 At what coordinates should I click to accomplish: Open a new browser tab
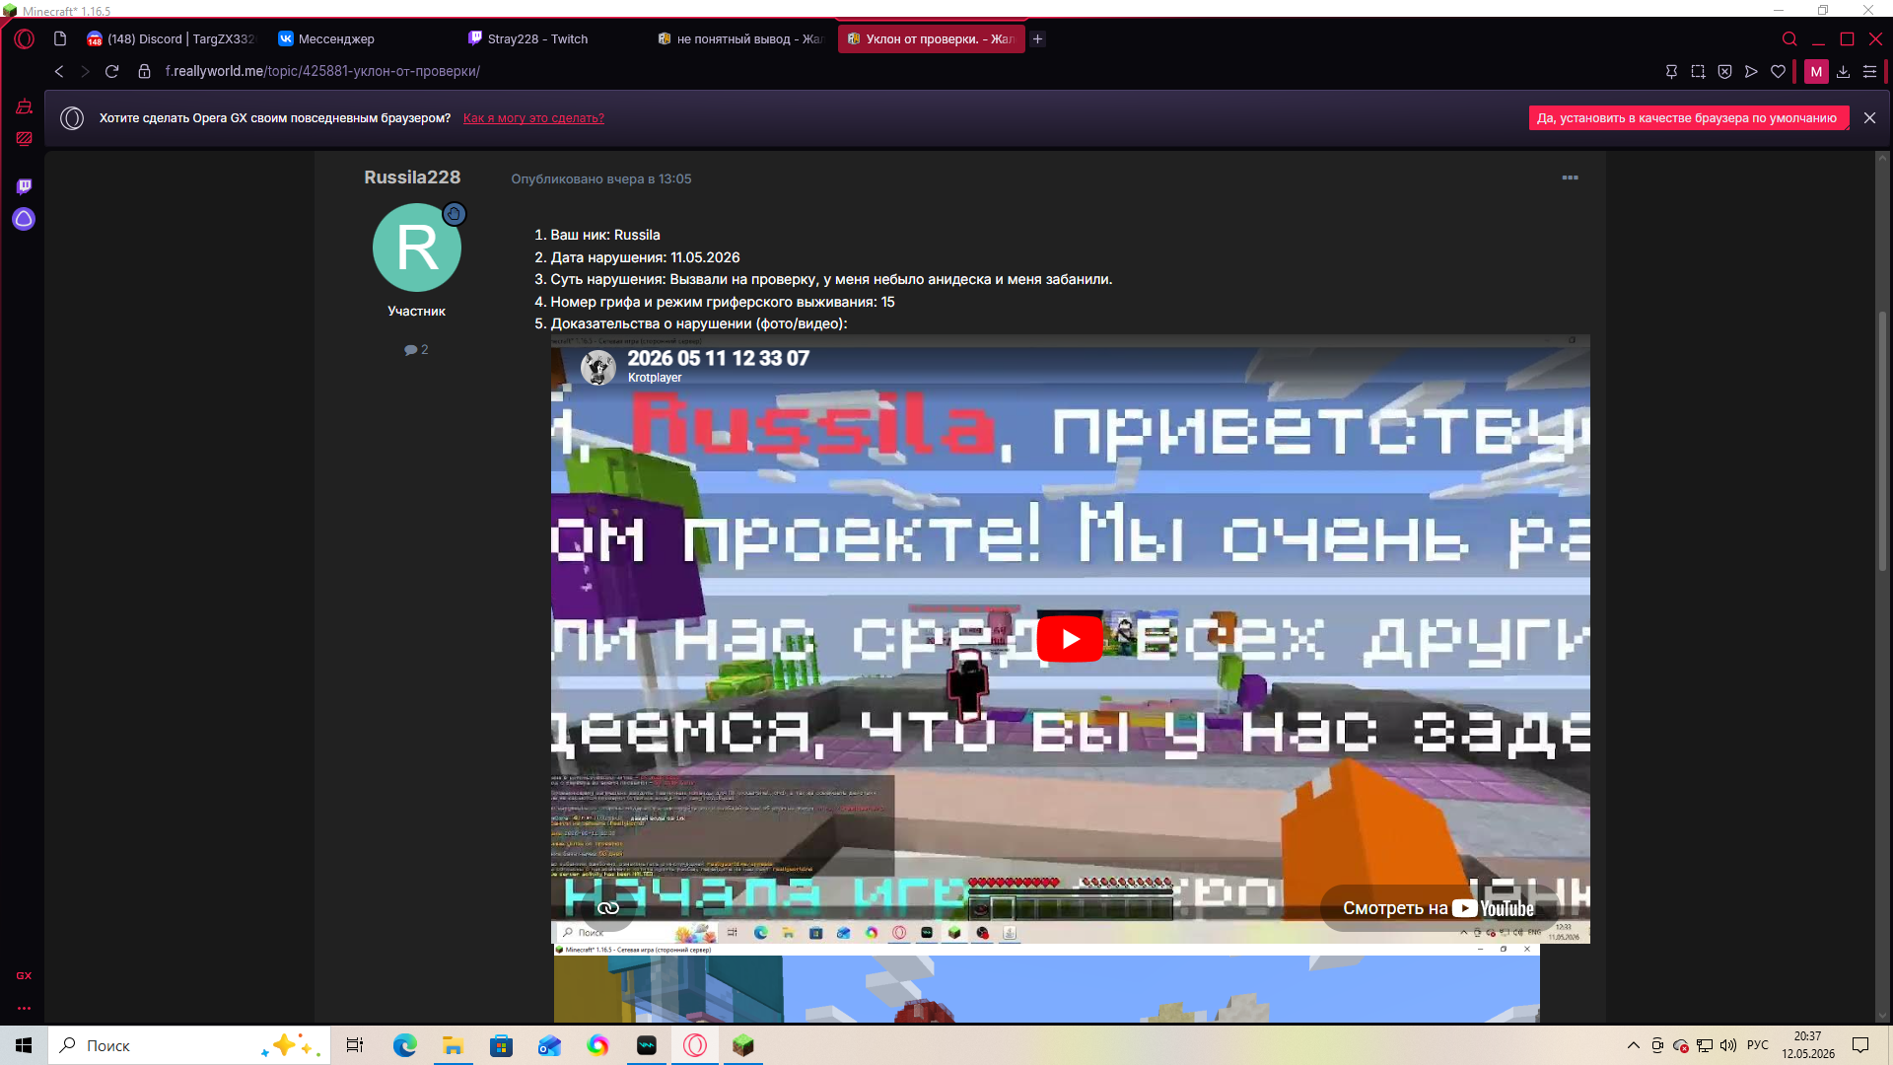tap(1037, 38)
